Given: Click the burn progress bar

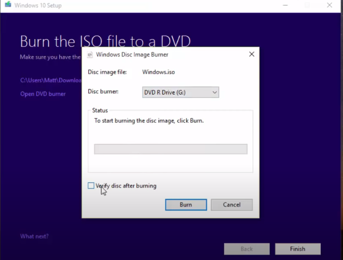Looking at the screenshot, I should click(x=171, y=149).
